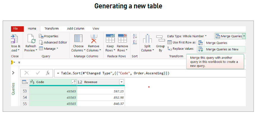Click the fx function icon
Image resolution: width=258 pixels, height=121 pixels.
click(x=48, y=73)
